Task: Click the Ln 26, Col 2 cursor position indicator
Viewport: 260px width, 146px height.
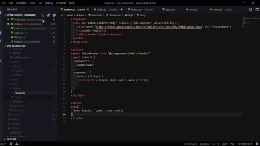Action: tap(191, 144)
